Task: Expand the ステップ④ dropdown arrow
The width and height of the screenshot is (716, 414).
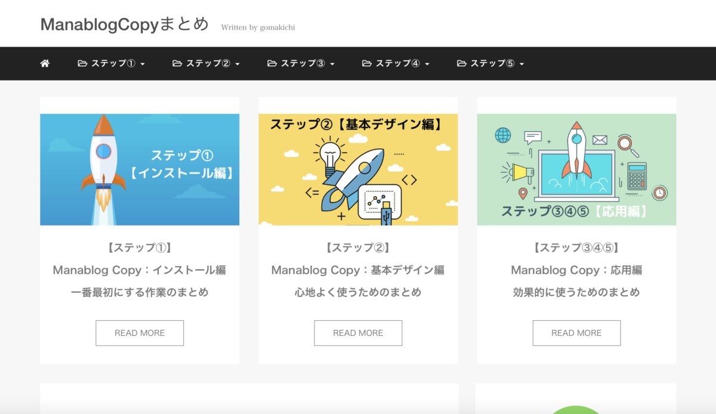Action: point(427,64)
